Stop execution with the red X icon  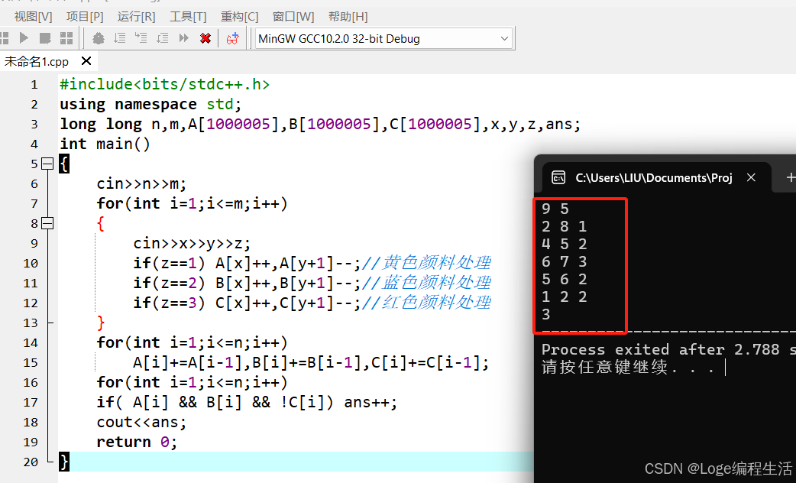pos(205,39)
